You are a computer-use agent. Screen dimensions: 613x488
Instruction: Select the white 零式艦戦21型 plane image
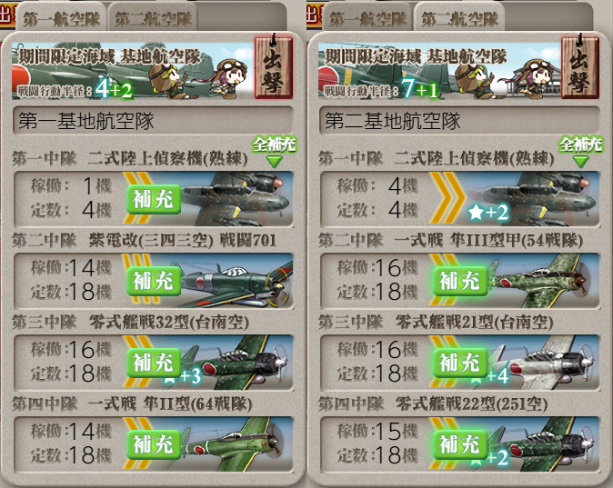[543, 363]
